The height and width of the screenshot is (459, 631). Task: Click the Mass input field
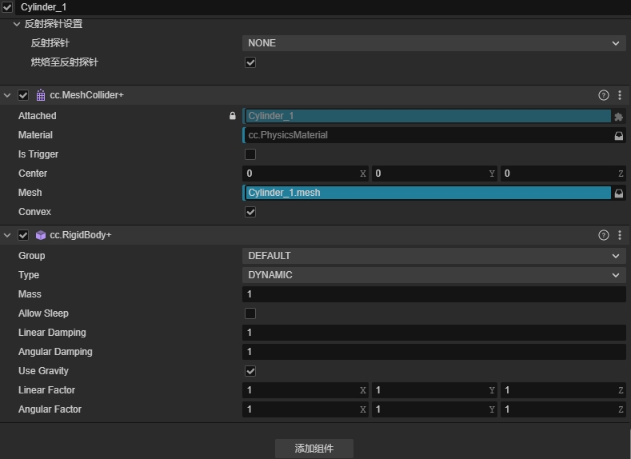433,294
